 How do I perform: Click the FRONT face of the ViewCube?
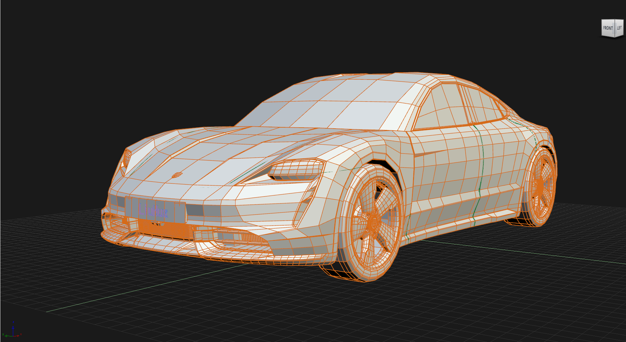pos(608,28)
